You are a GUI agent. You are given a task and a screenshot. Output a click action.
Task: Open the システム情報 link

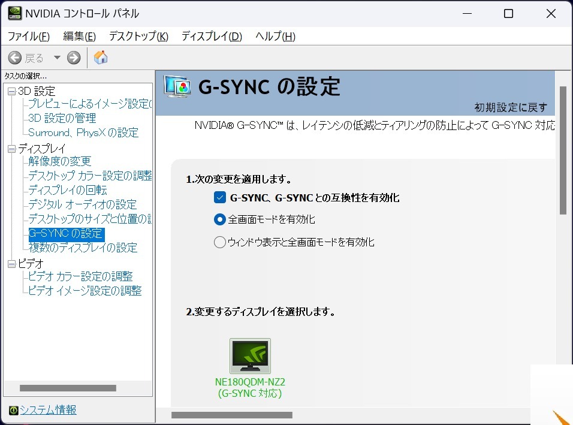(x=48, y=410)
